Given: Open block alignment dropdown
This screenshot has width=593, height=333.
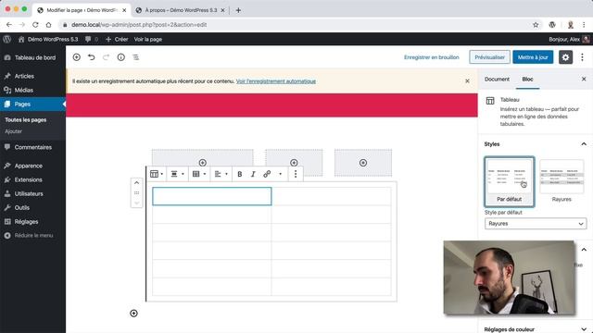Looking at the screenshot, I should [177, 174].
